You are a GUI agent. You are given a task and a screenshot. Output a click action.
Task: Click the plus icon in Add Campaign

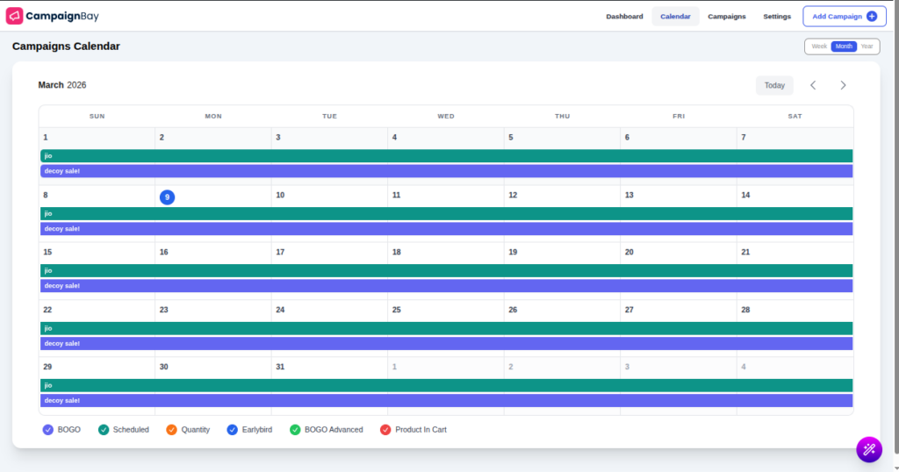pyautogui.click(x=871, y=16)
